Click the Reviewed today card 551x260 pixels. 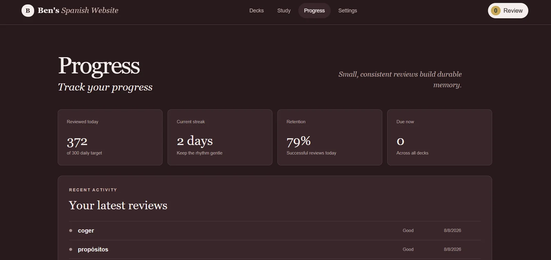click(110, 137)
